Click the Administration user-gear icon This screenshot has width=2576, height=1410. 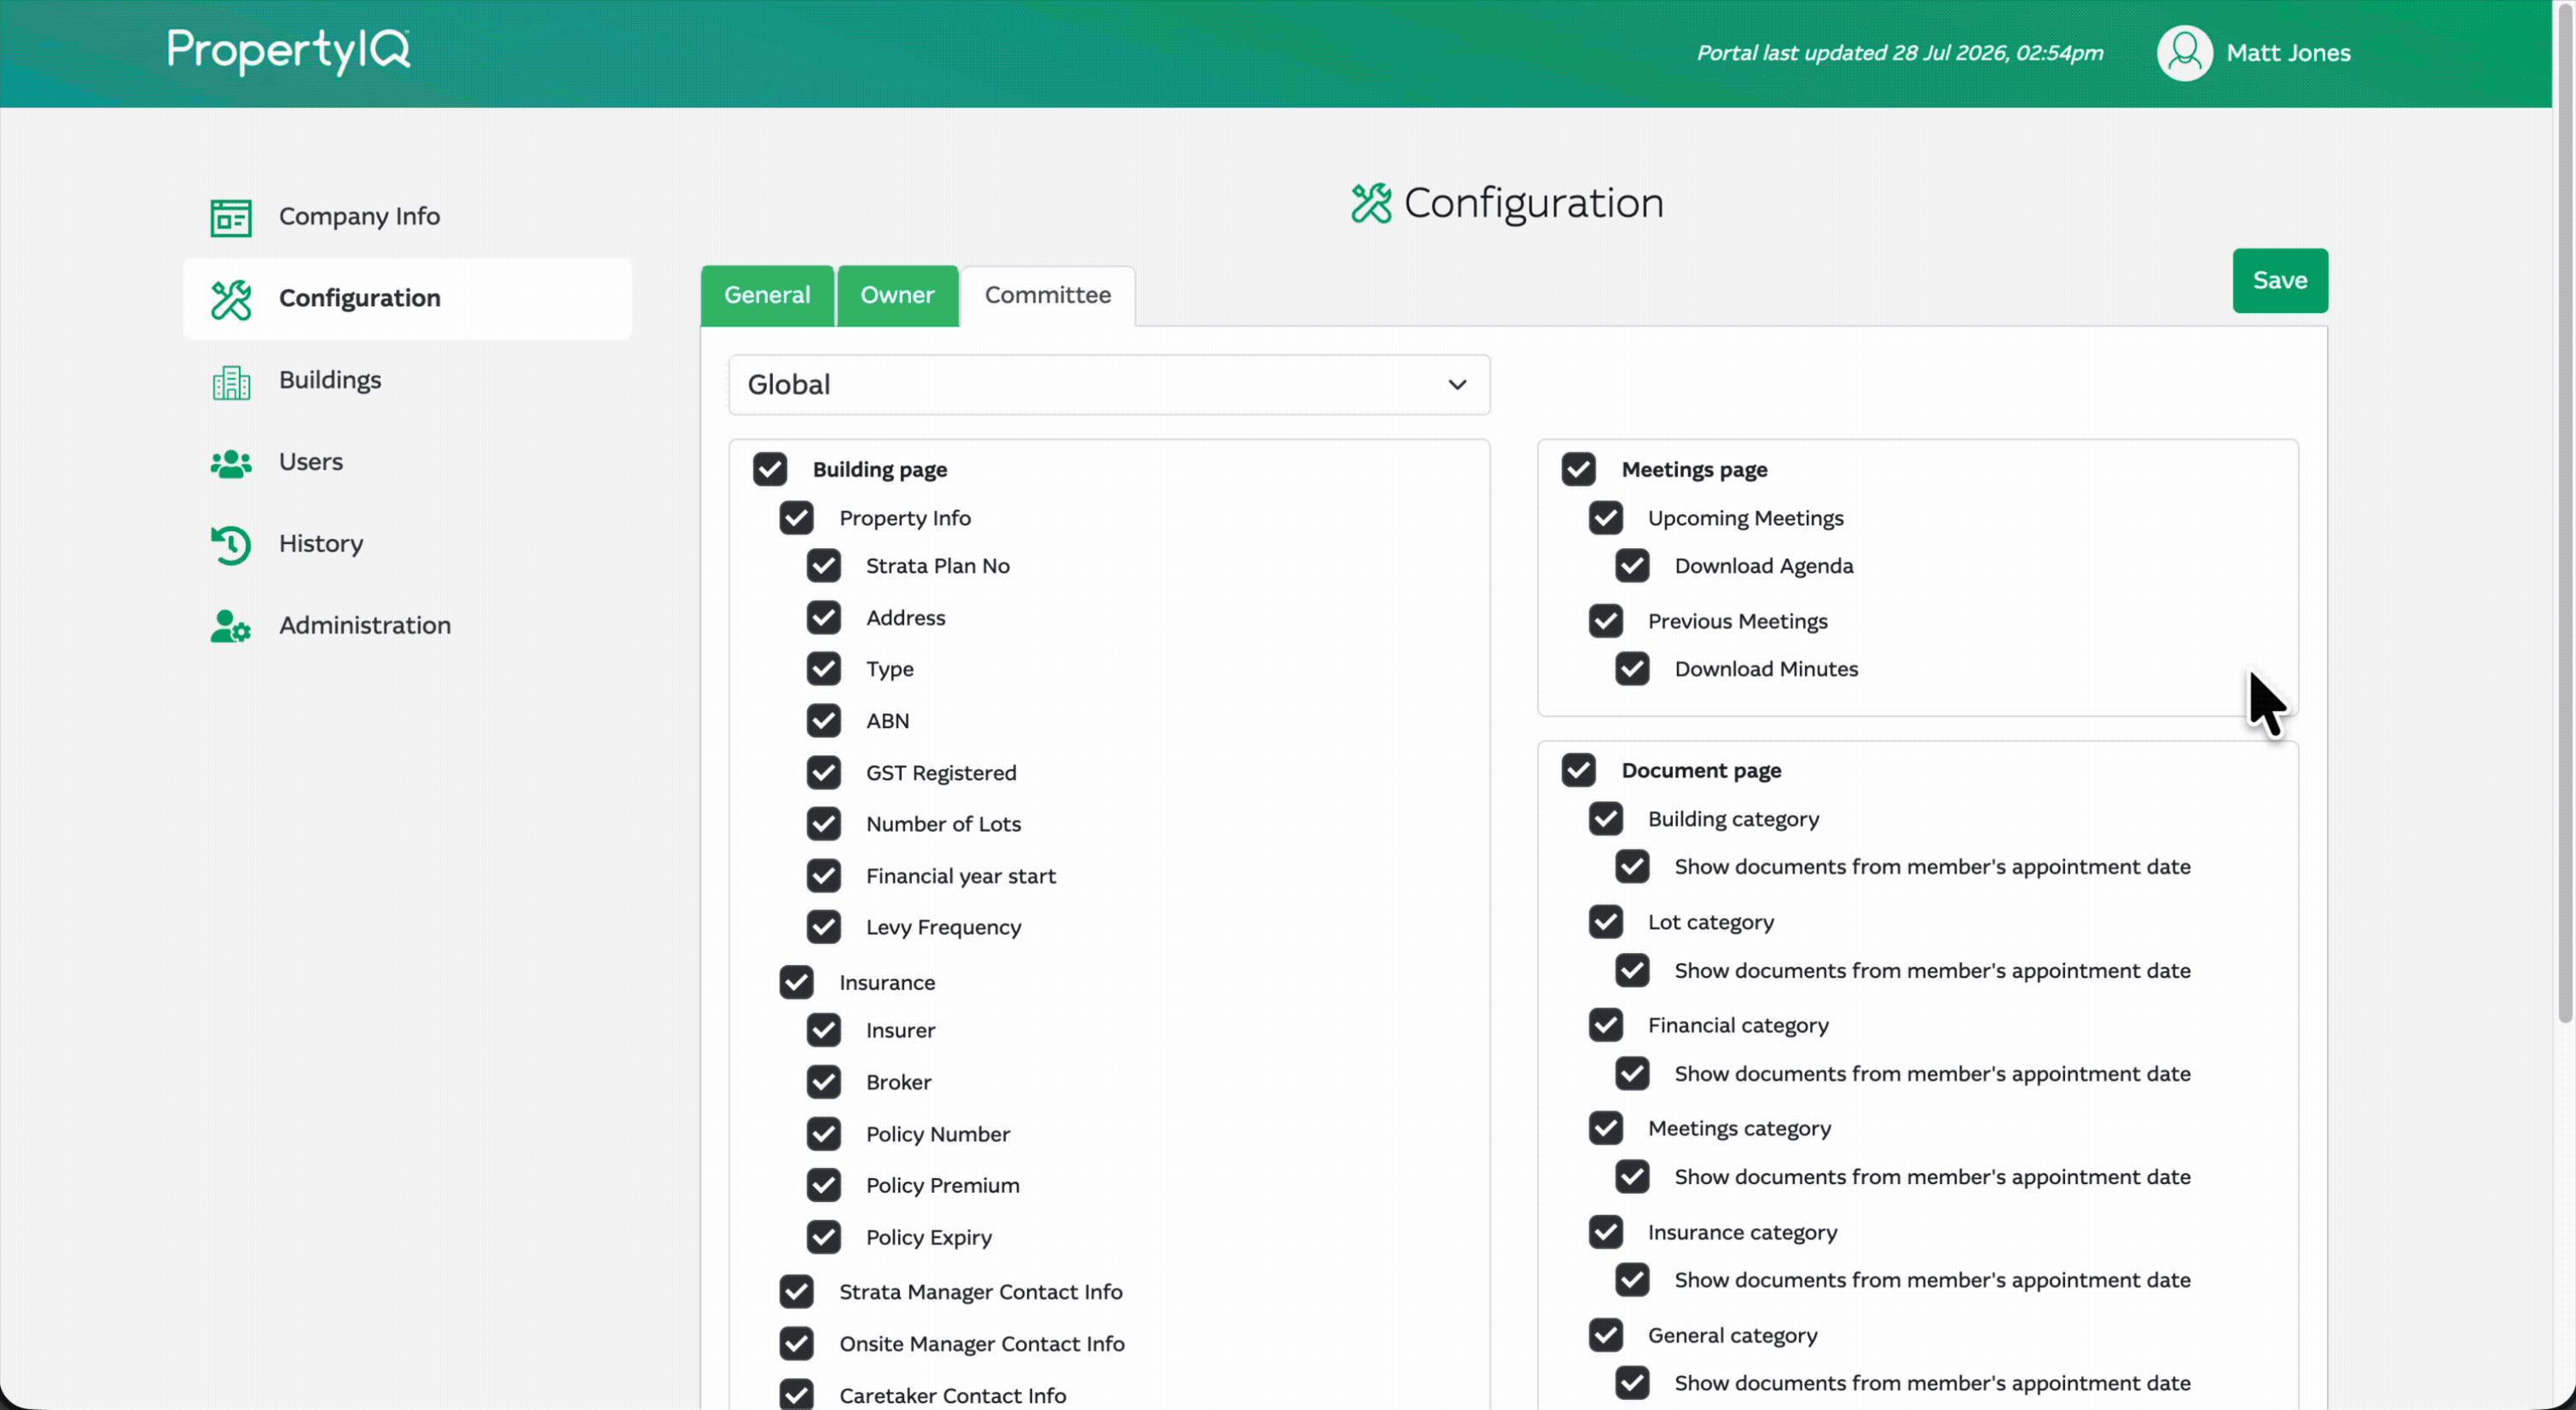point(231,627)
